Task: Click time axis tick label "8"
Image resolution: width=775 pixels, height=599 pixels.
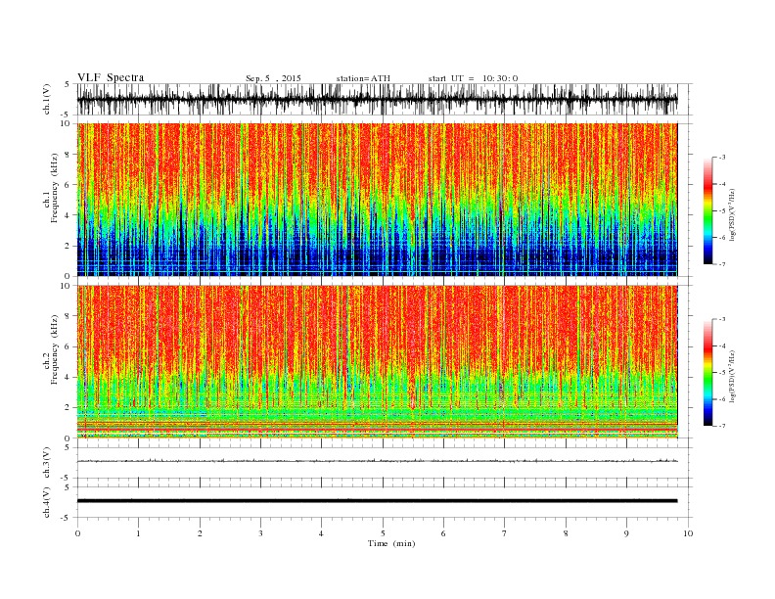Action: (566, 533)
